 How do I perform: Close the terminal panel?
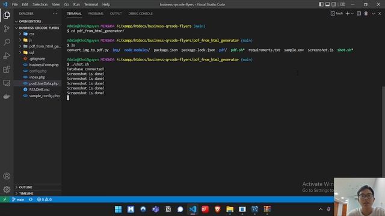pyautogui.click(x=380, y=13)
